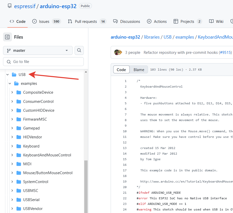The image size is (233, 213).
Task: Select KeyboardAndMouseControl tree item label
Action: [x=47, y=155]
